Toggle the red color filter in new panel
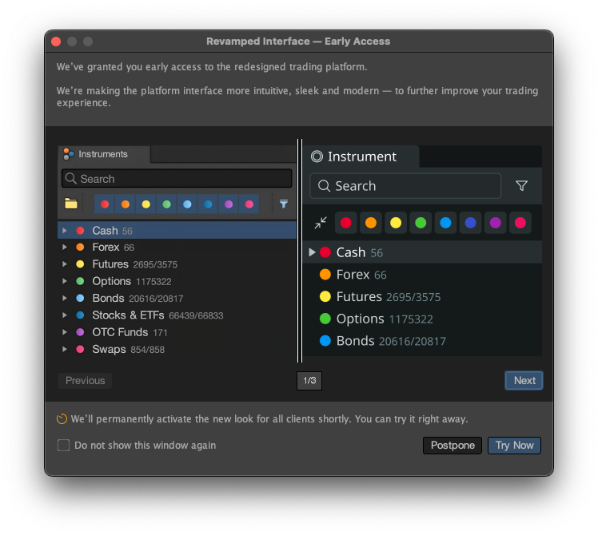Viewport: 598px width, 535px height. pos(346,223)
